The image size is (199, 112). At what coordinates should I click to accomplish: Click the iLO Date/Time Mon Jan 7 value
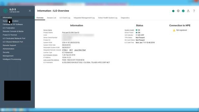point(145,43)
